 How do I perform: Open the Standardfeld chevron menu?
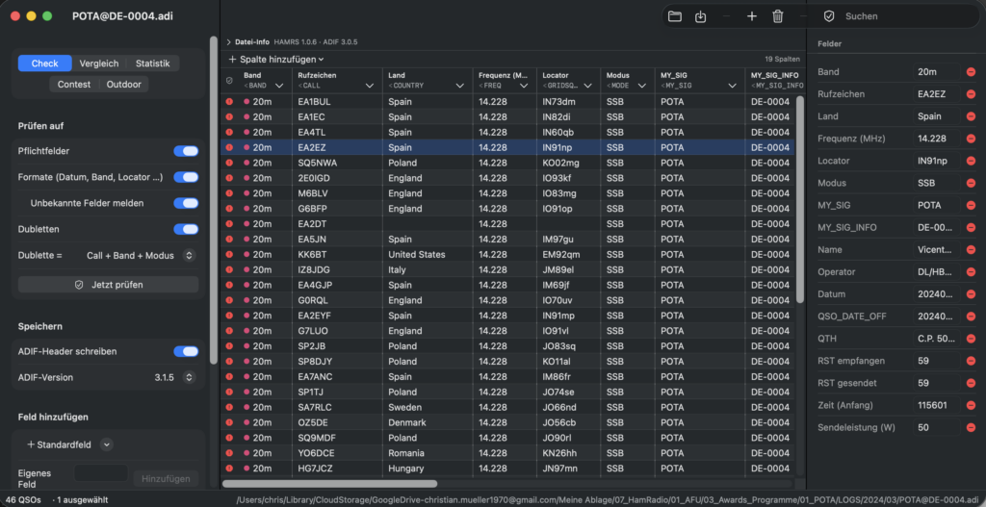107,444
